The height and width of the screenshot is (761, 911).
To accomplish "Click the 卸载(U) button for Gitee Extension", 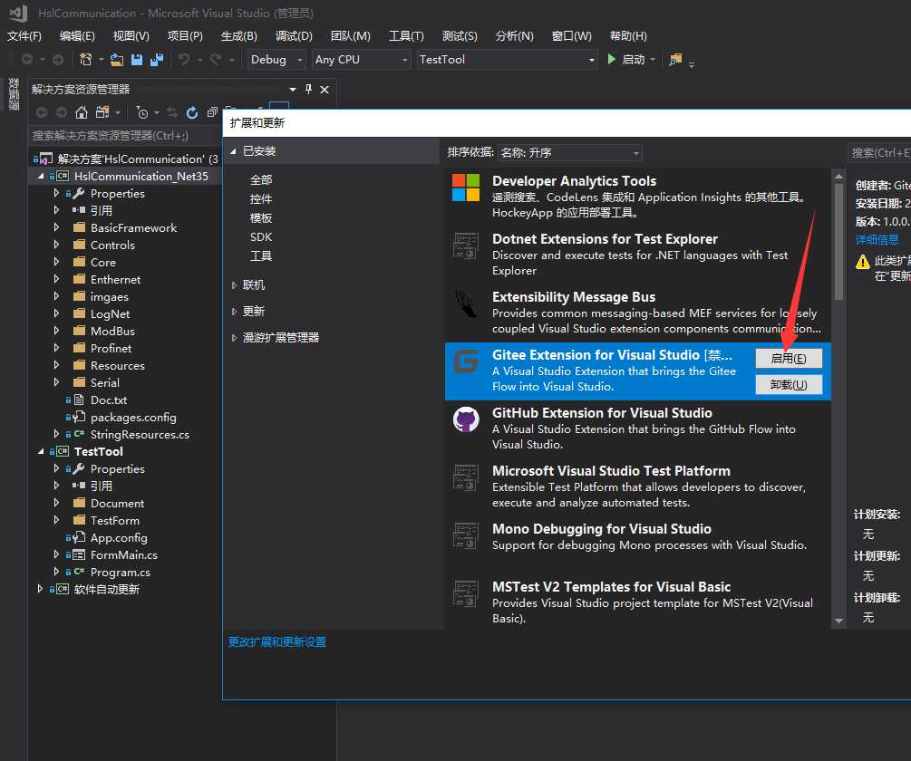I will tap(788, 385).
